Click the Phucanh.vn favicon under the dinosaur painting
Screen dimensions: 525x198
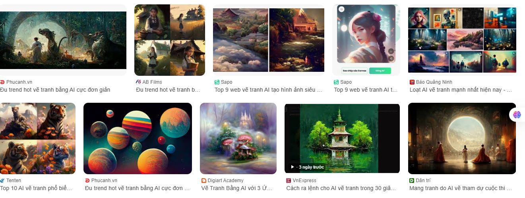pos(2,82)
